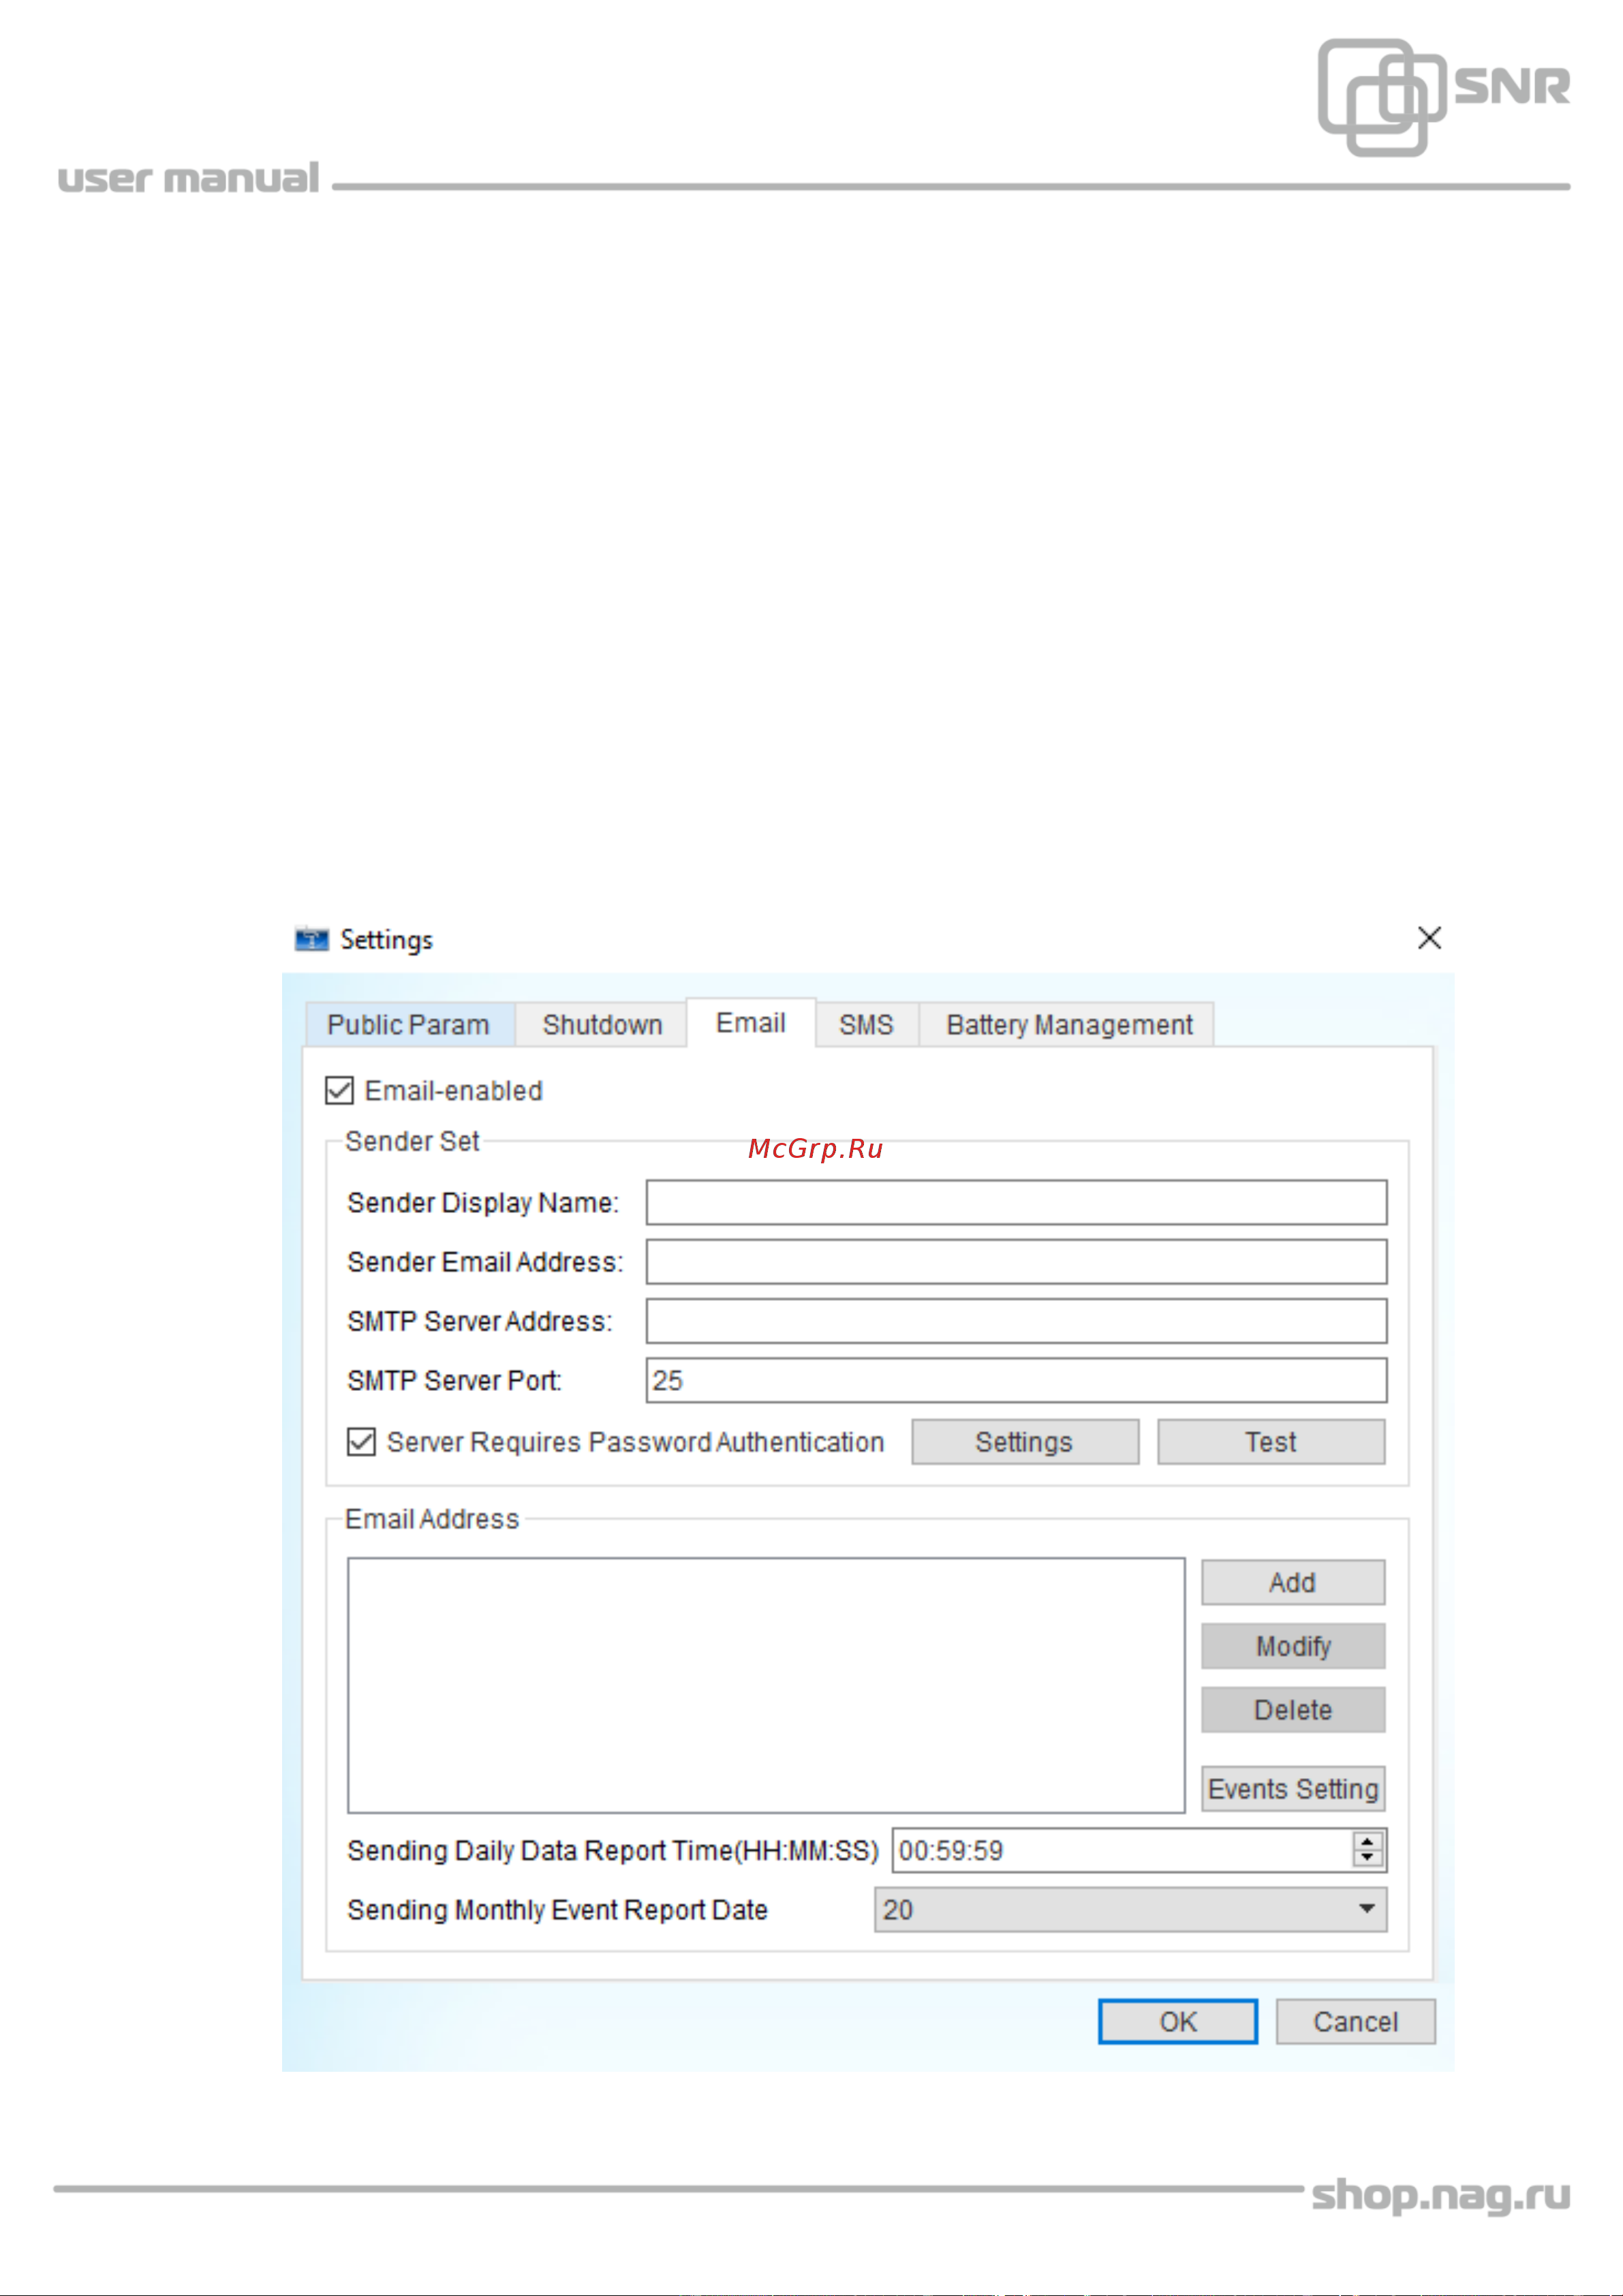The width and height of the screenshot is (1623, 2296).
Task: Increase report time with up arrow
Action: pos(1368,1841)
